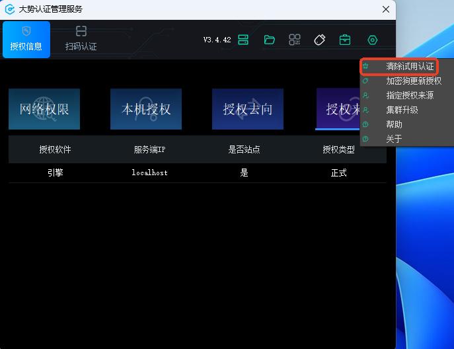Viewport: 454px width, 349px height.
Task: Open the 授权去向 card
Action: pyautogui.click(x=248, y=109)
